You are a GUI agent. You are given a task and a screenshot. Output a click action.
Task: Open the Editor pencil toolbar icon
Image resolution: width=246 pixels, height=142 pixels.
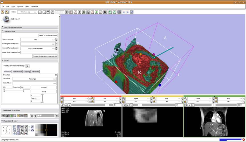click(x=101, y=12)
